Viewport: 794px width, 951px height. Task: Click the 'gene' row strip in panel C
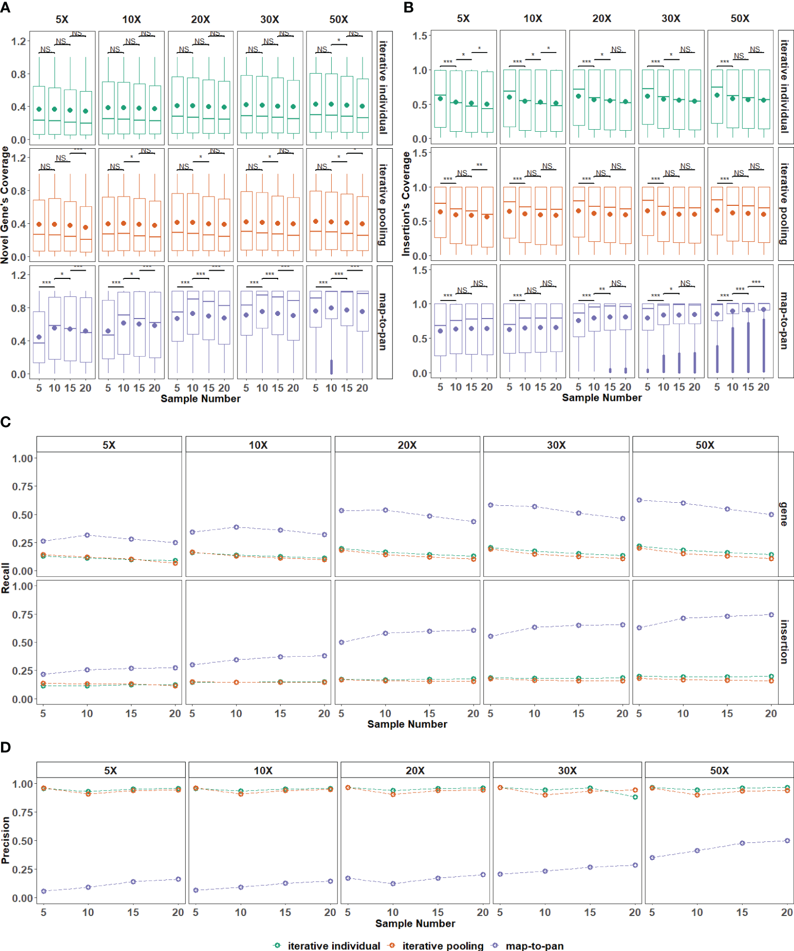pos(785,514)
